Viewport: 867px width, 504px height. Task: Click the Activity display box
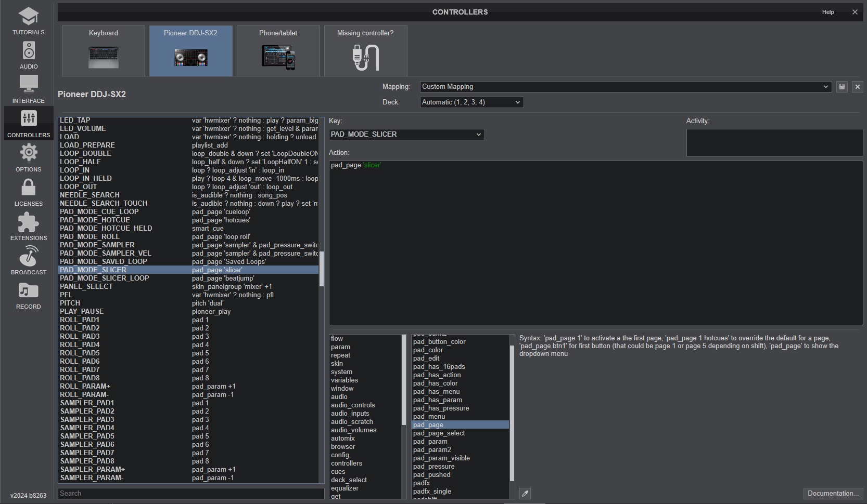click(x=774, y=142)
